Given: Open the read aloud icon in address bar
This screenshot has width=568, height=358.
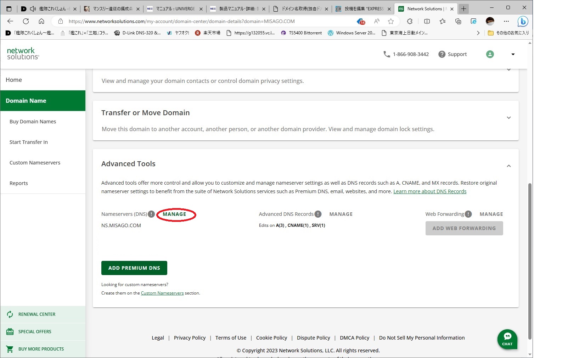Looking at the screenshot, I should coord(377,21).
